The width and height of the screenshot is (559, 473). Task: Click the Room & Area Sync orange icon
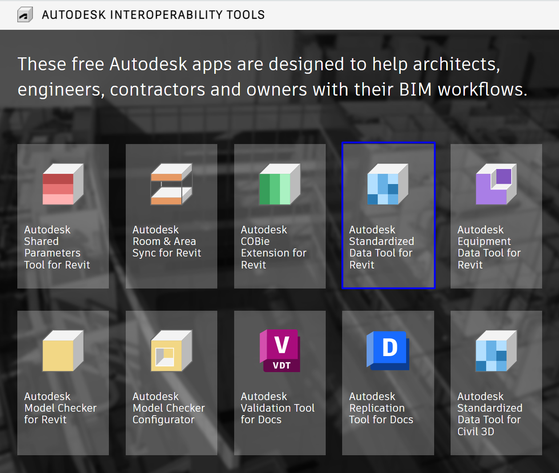(x=172, y=184)
